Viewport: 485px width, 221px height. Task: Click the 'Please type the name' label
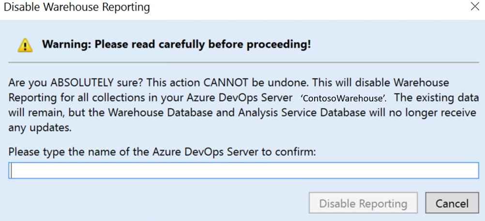[x=162, y=152]
